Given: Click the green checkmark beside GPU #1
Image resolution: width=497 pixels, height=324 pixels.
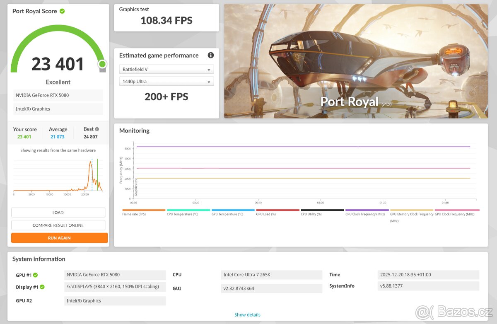Looking at the screenshot, I should (34, 275).
